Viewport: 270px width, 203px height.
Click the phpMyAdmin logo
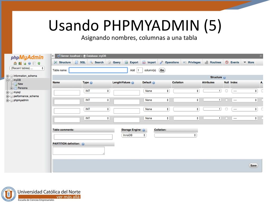click(x=27, y=57)
